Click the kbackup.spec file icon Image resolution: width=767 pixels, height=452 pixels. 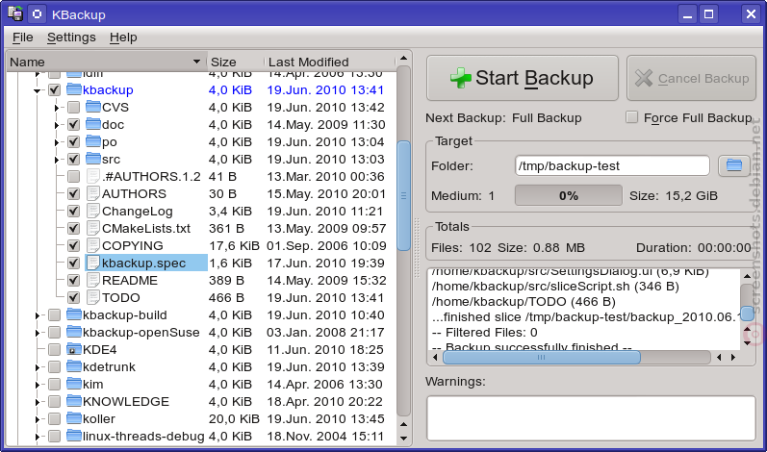[93, 263]
